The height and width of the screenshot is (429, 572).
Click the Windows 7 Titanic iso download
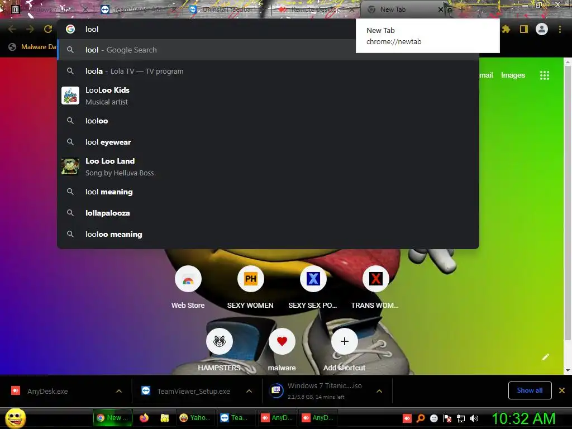tap(317, 390)
